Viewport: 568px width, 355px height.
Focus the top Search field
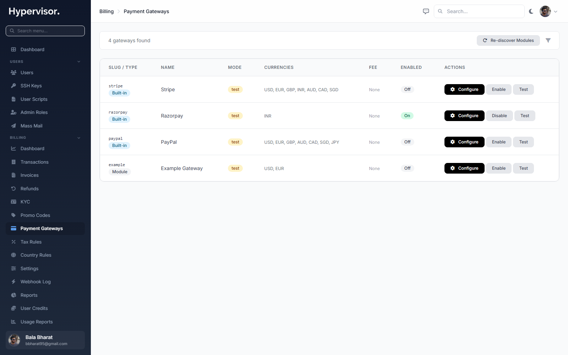pos(479,11)
